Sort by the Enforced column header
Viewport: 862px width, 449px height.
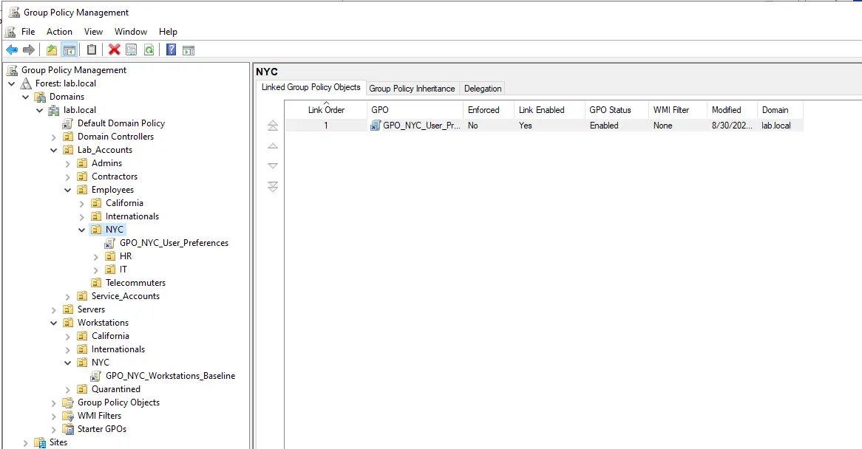tap(489, 110)
